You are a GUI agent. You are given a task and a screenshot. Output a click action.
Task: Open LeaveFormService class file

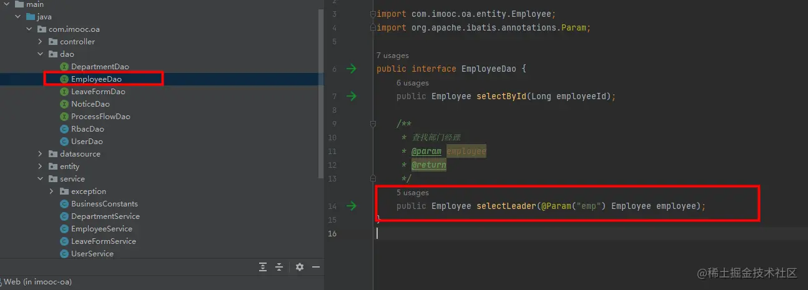pyautogui.click(x=104, y=241)
